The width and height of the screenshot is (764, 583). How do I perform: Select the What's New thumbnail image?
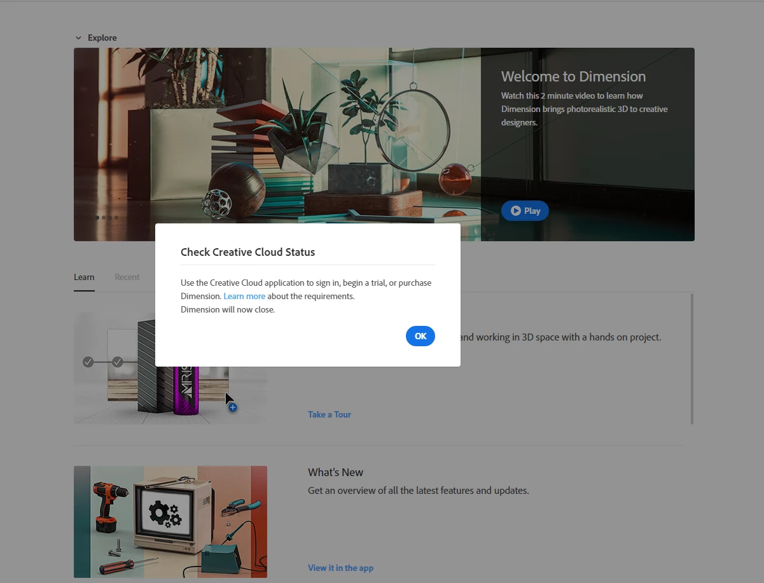point(170,522)
